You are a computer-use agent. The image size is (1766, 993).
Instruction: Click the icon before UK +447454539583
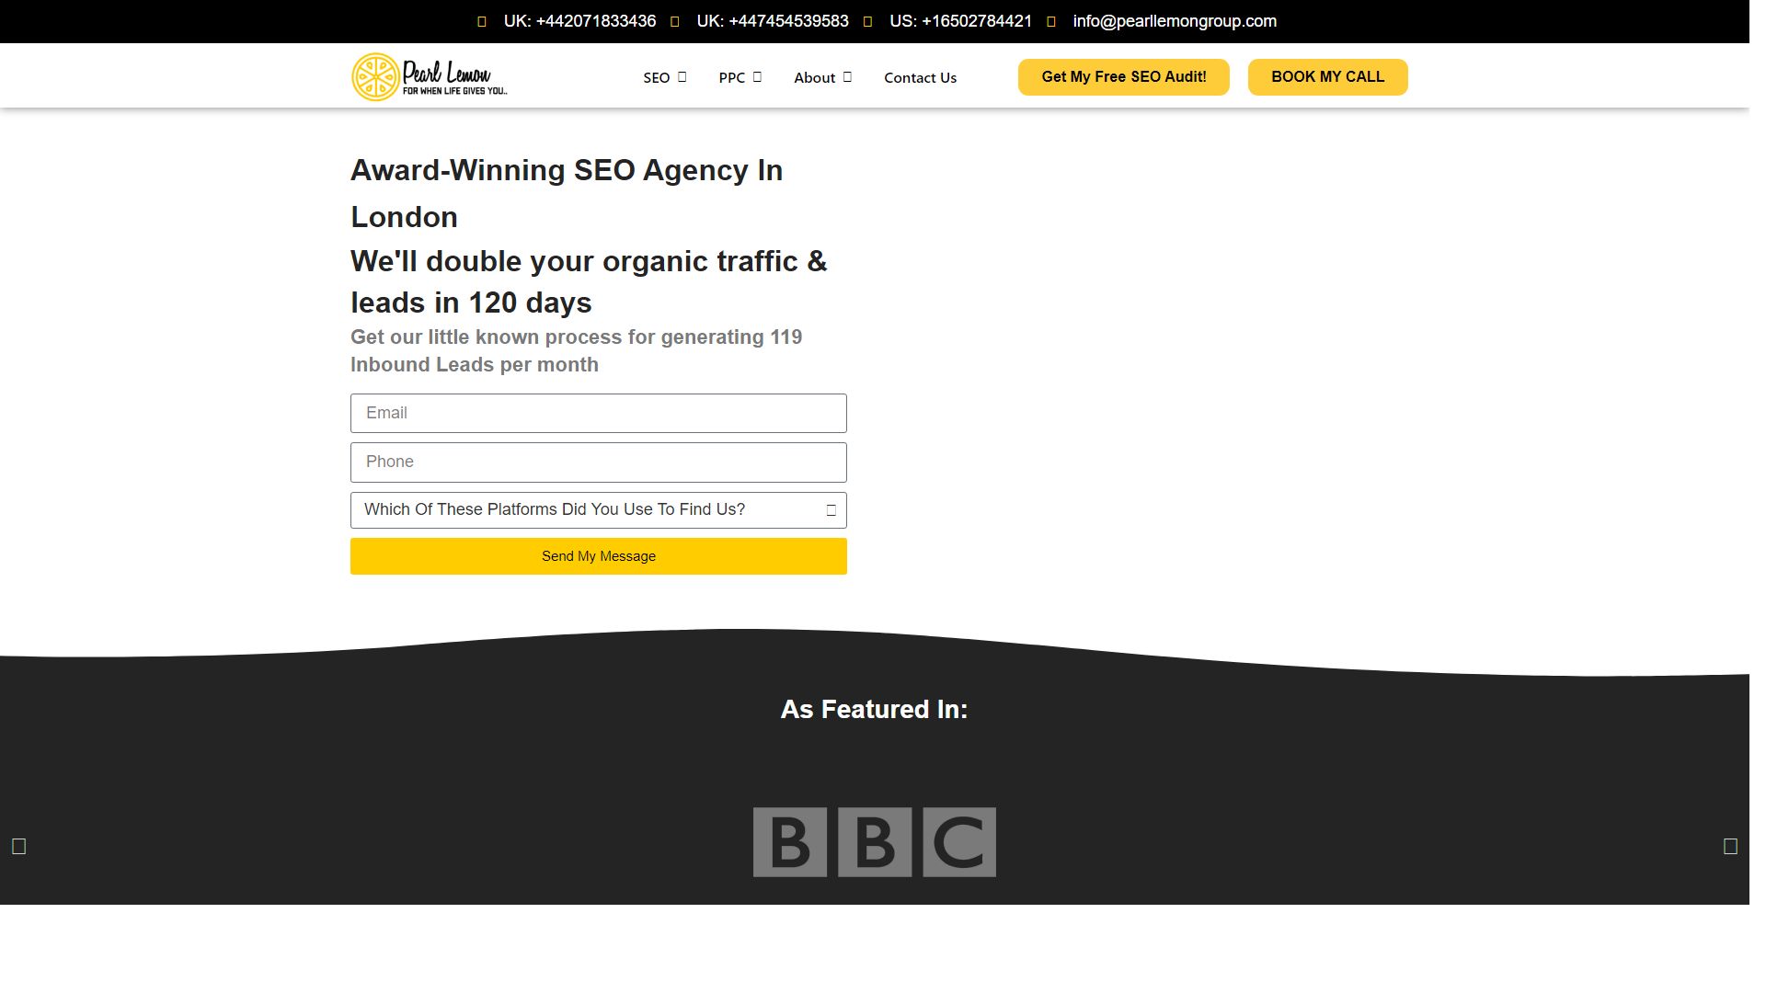675,21
